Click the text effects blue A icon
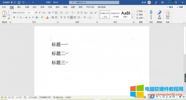This screenshot has width=186, height=100. tap(37, 18)
